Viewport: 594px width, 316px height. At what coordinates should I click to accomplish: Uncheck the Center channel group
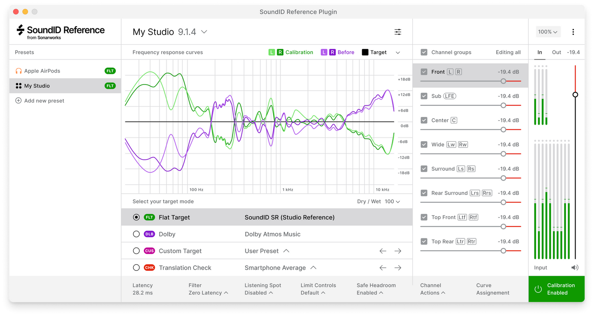pos(424,120)
